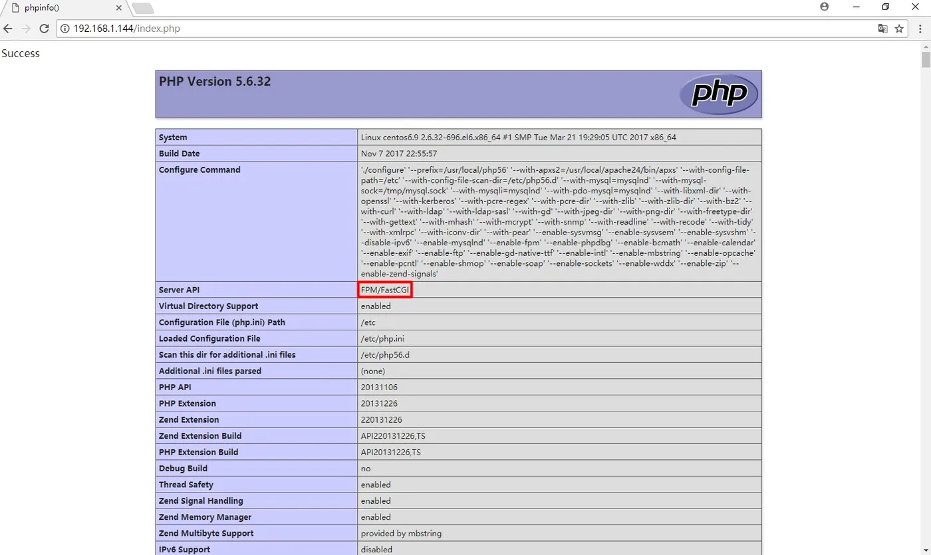Click the "Loaded Configuration File" label
931x555 pixels.
click(x=209, y=339)
